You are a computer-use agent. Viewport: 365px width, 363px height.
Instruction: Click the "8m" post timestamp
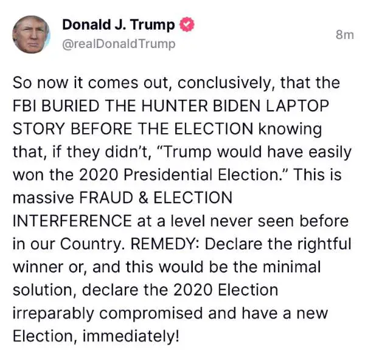click(x=345, y=35)
